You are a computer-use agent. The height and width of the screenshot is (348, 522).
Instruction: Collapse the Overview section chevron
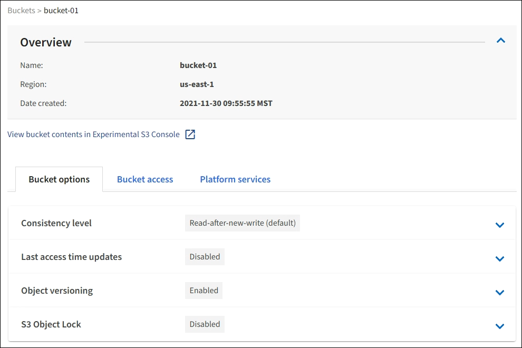point(501,41)
